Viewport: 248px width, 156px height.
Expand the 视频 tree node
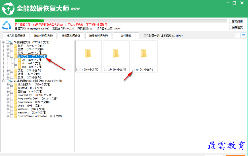8,74
